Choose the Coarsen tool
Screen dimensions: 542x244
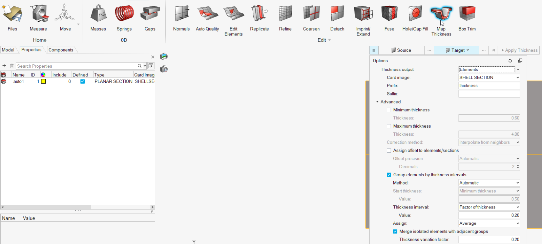pyautogui.click(x=311, y=18)
